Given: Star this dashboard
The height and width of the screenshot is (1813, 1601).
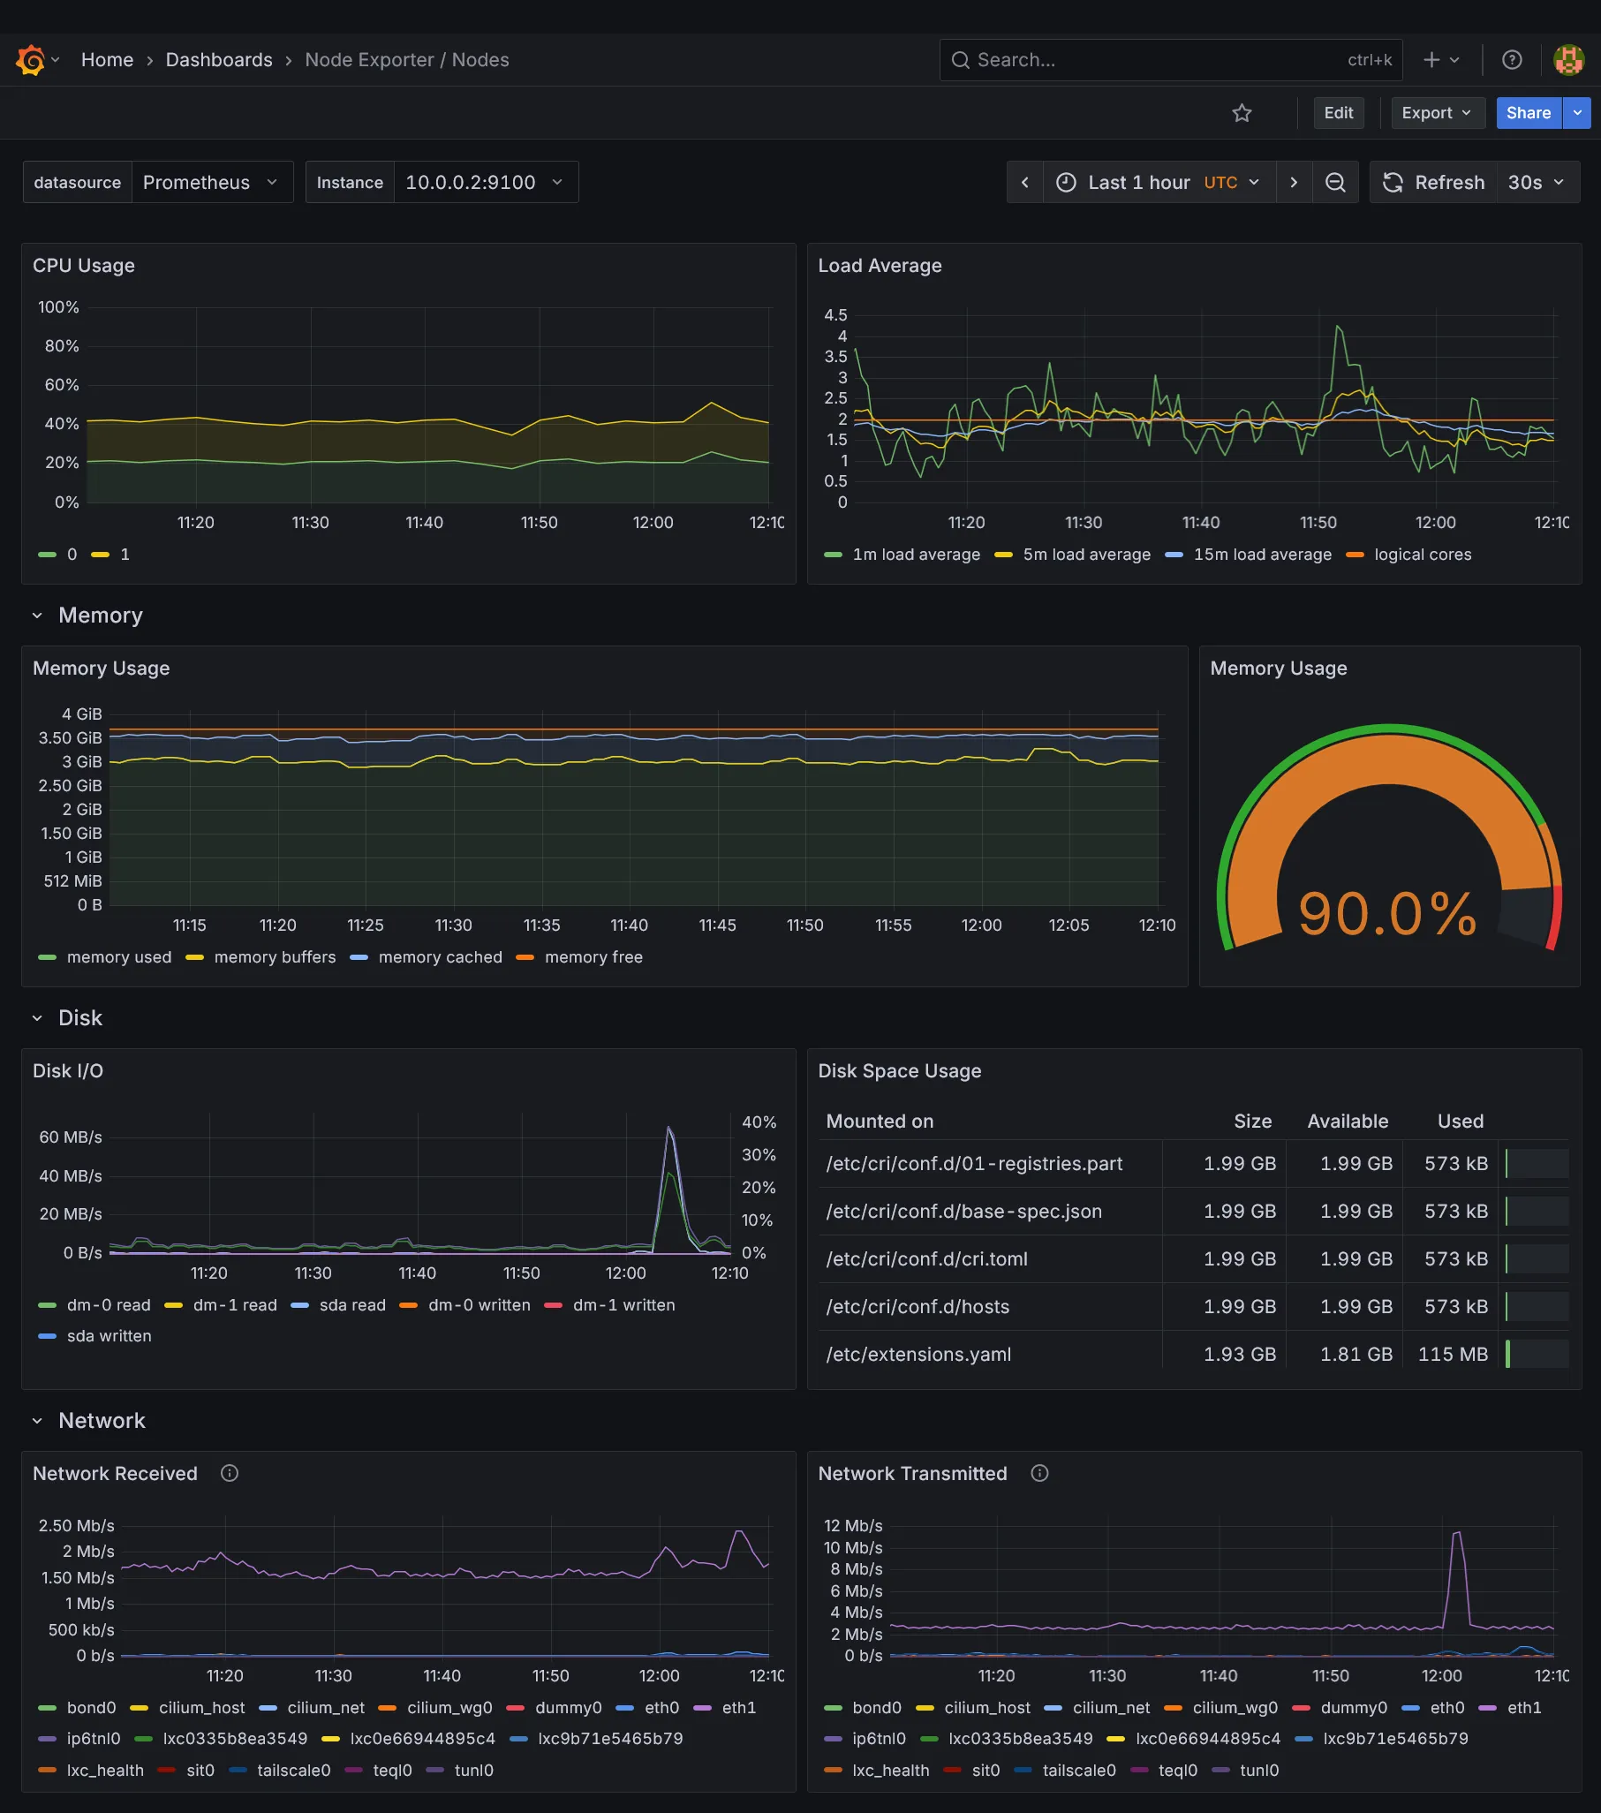Looking at the screenshot, I should point(1242,113).
